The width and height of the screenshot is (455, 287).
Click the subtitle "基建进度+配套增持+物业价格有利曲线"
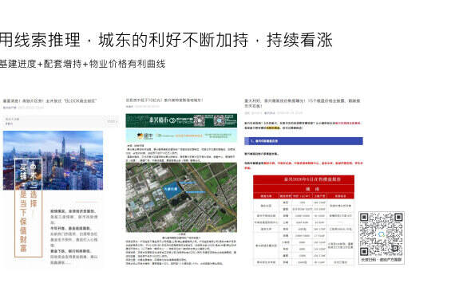coord(82,64)
